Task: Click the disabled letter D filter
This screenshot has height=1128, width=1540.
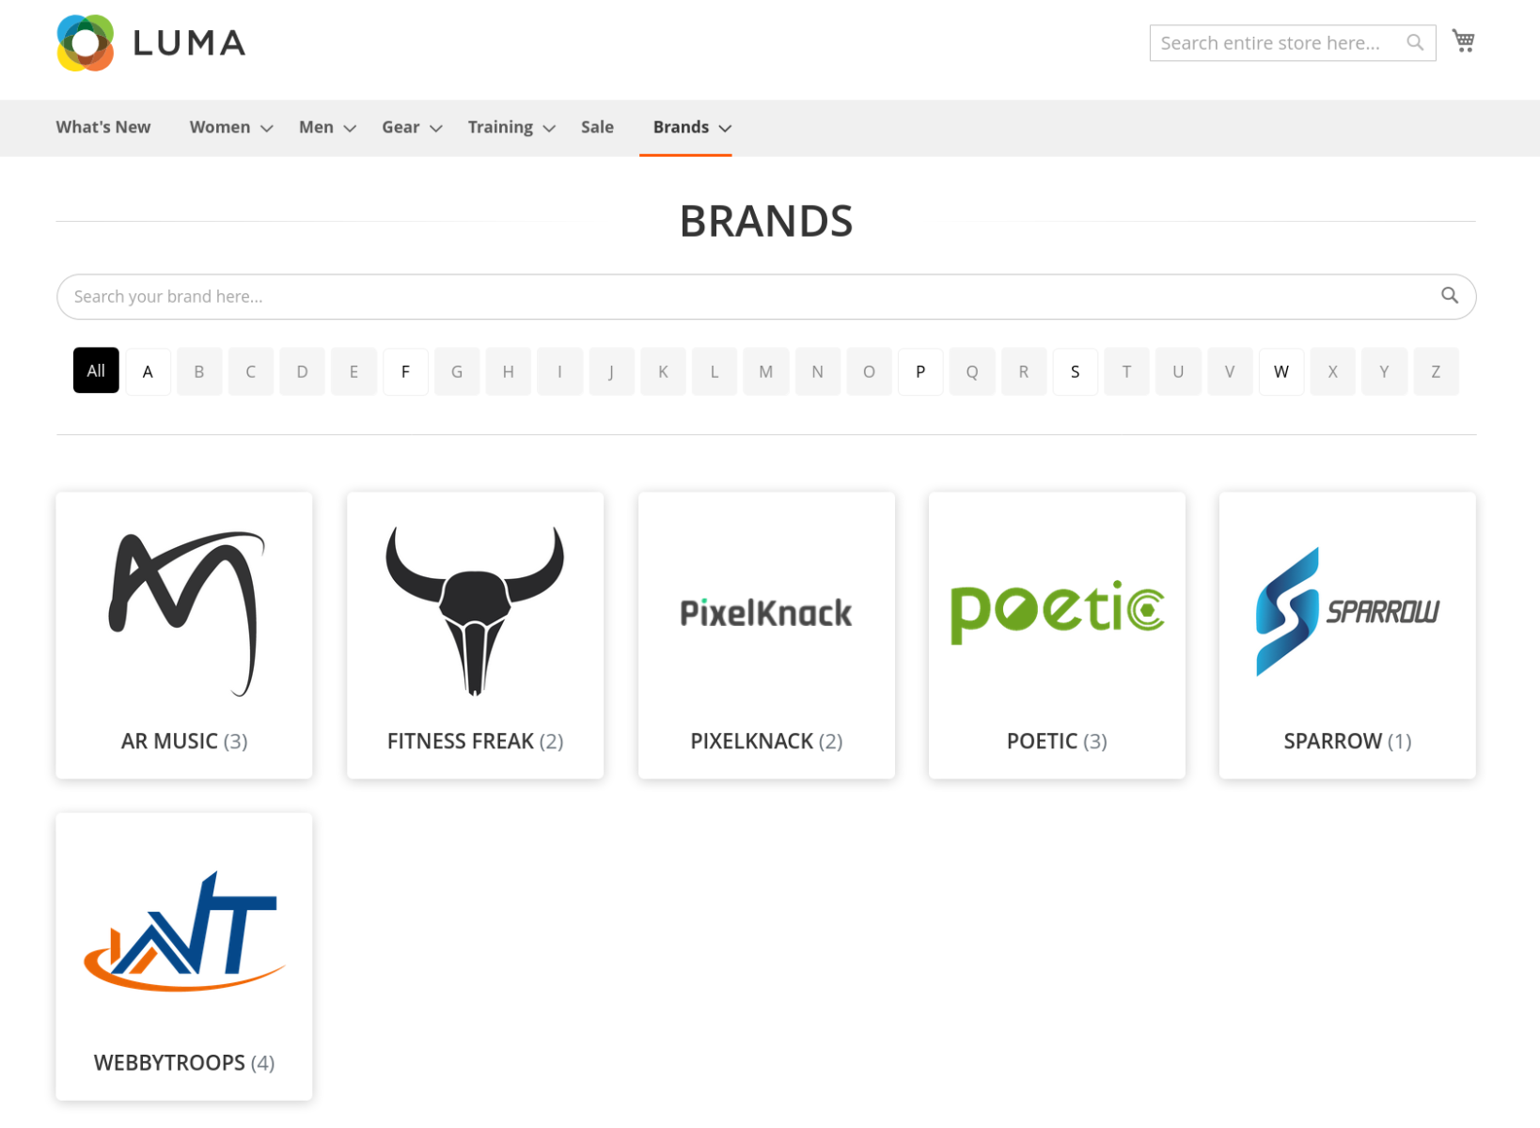Action: pyautogui.click(x=302, y=371)
